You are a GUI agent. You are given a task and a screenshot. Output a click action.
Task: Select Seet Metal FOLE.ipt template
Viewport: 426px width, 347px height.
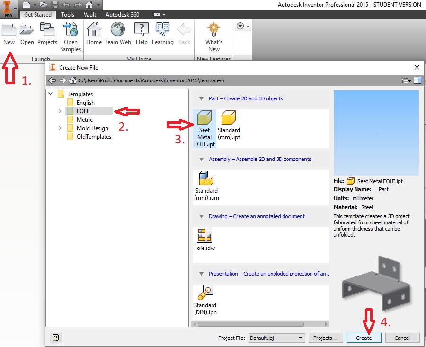(204, 129)
